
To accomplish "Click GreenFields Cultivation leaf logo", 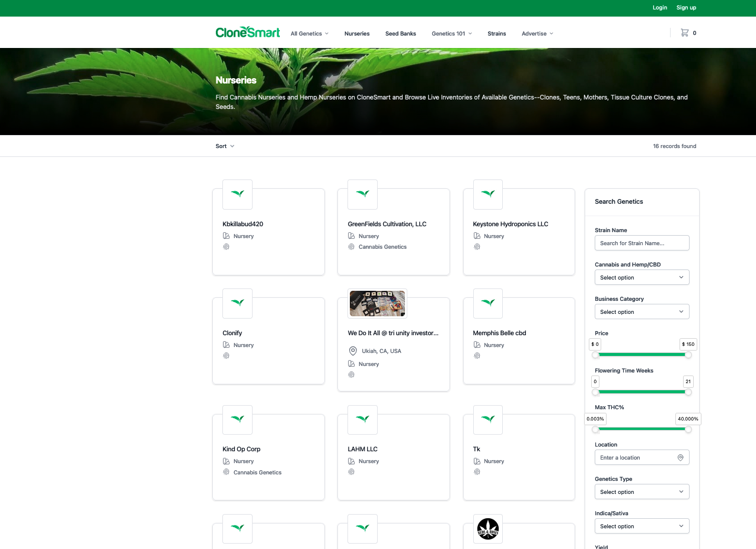I will (362, 194).
